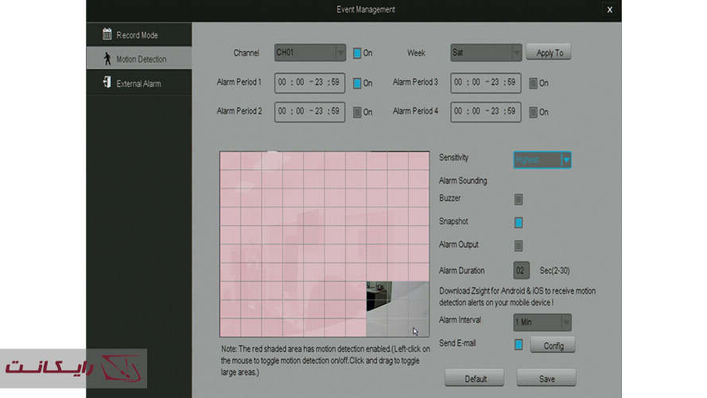Click the Motion Detection walking person icon
This screenshot has width=707, height=398.
click(107, 59)
